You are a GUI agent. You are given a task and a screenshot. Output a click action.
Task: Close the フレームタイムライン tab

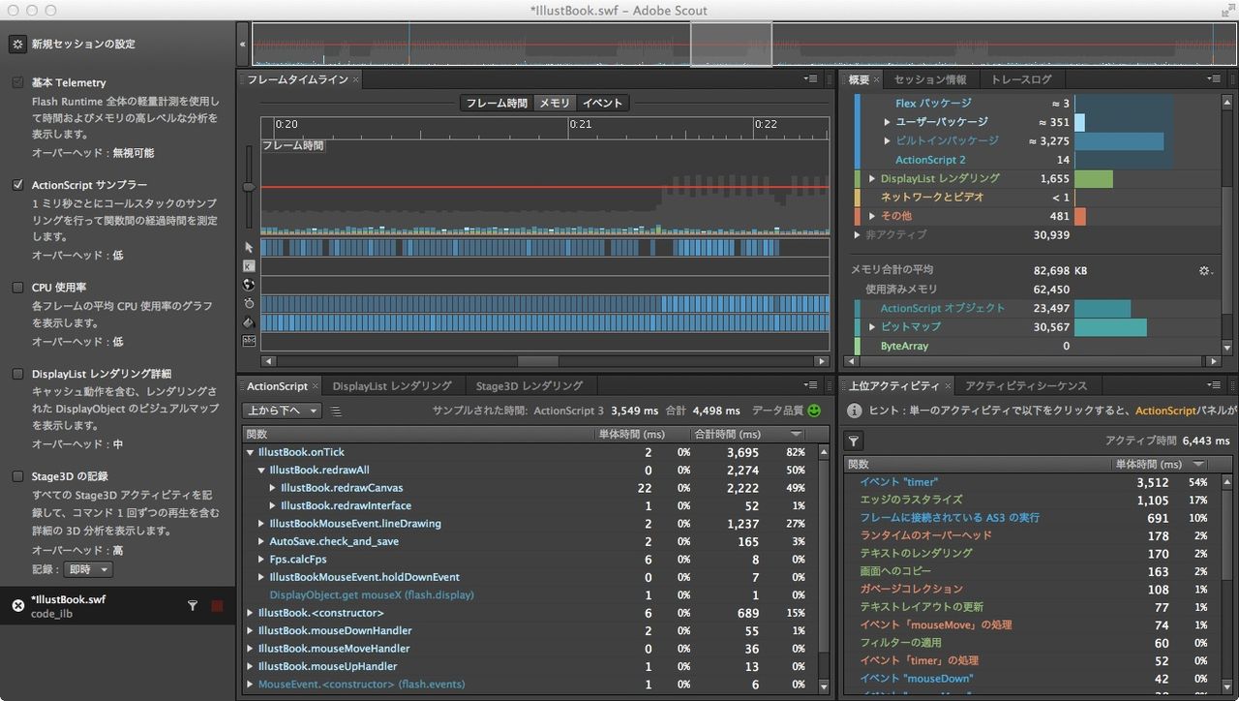tap(355, 79)
